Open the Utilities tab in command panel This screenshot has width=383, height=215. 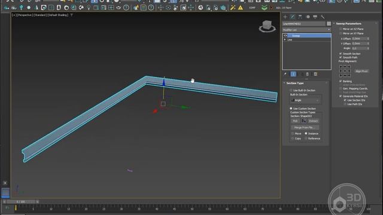[x=323, y=17]
